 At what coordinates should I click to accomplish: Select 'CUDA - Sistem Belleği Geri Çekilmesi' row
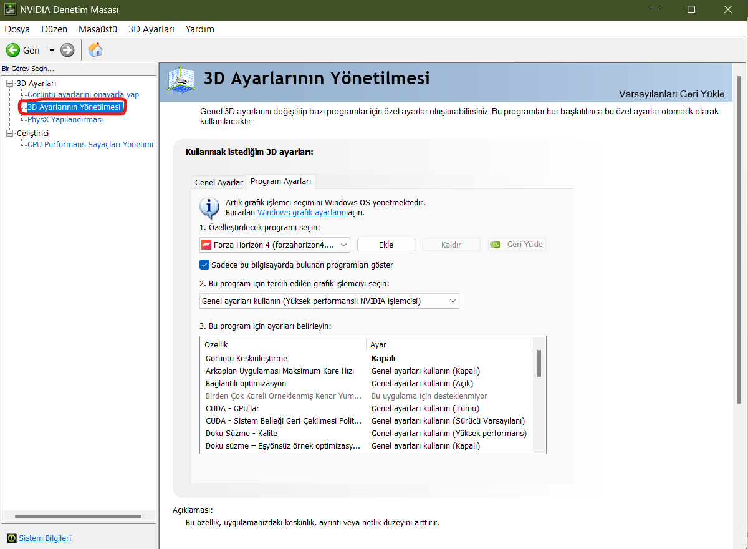point(368,421)
